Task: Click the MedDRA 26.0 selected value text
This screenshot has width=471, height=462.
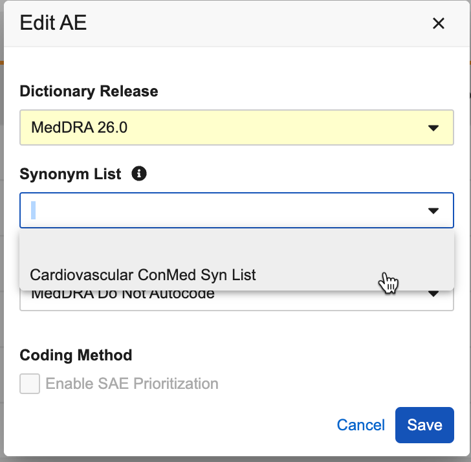Action: point(79,128)
